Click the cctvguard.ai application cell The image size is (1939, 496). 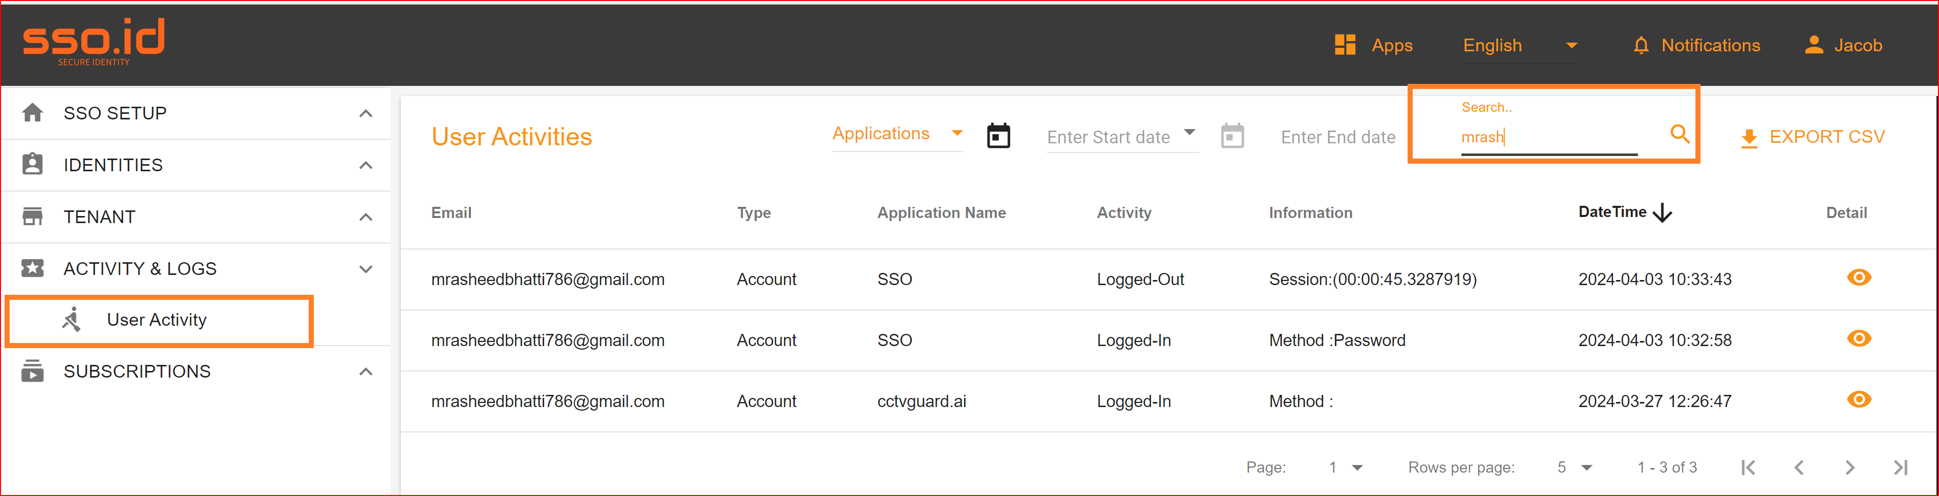(921, 401)
